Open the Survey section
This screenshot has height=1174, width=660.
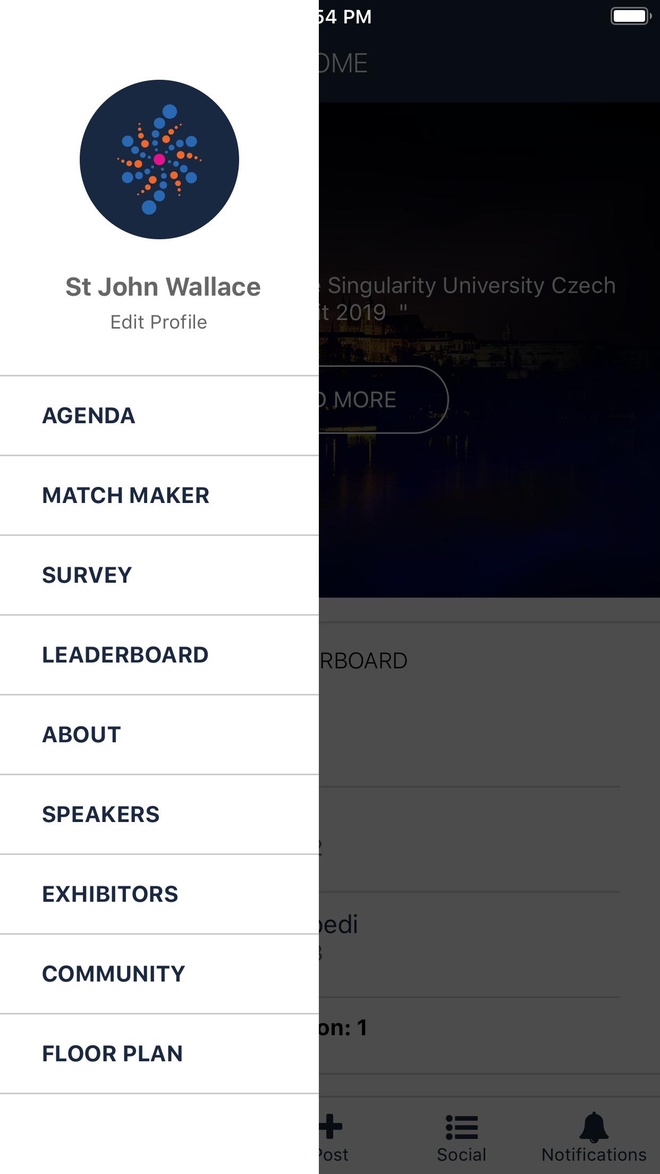87,575
